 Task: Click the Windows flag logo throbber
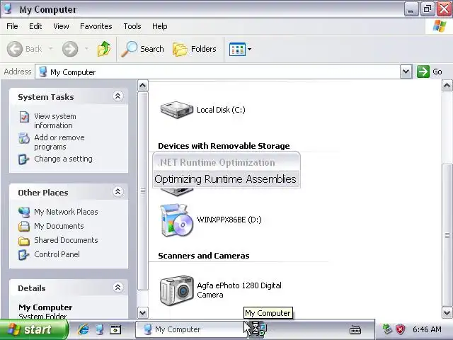440,26
